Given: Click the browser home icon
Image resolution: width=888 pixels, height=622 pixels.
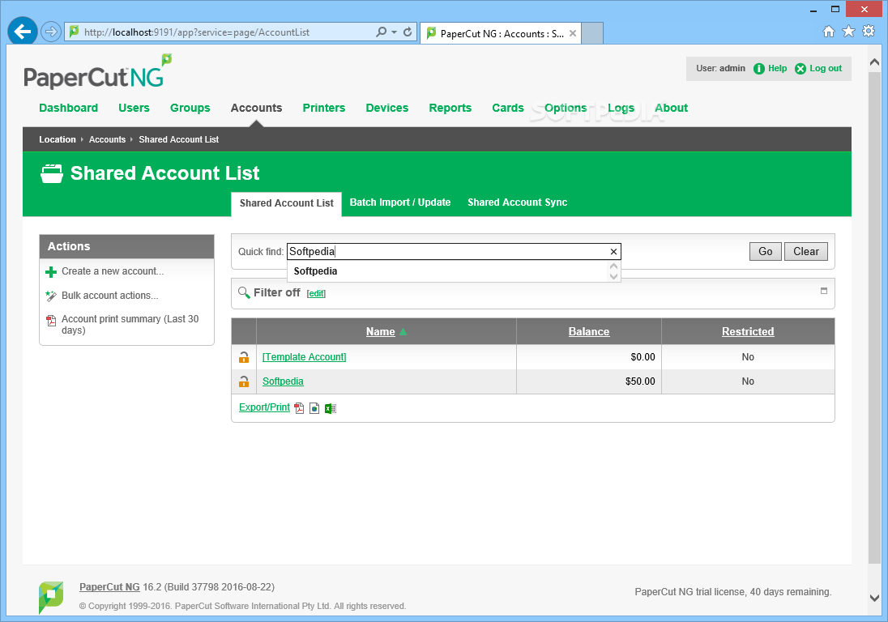Looking at the screenshot, I should pos(829,31).
